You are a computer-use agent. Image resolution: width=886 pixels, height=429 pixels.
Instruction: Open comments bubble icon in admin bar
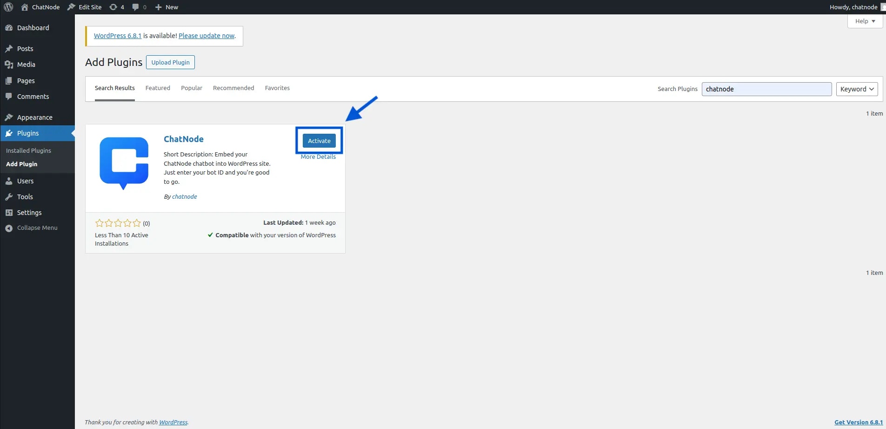tap(135, 7)
